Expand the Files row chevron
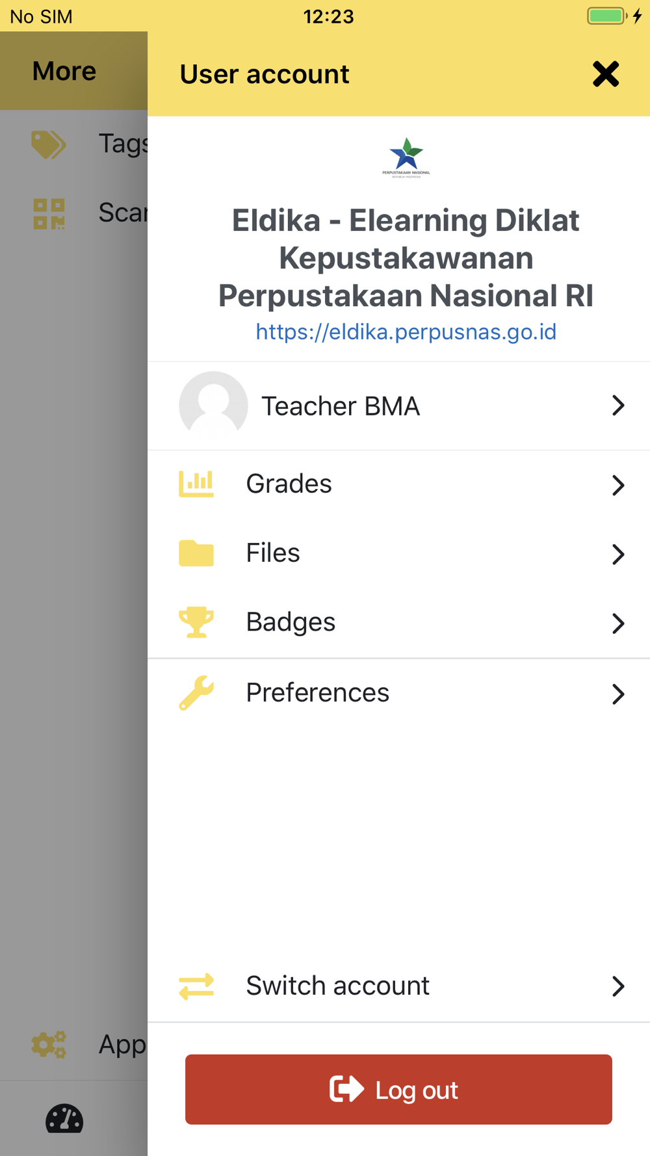The height and width of the screenshot is (1156, 650). click(x=617, y=554)
